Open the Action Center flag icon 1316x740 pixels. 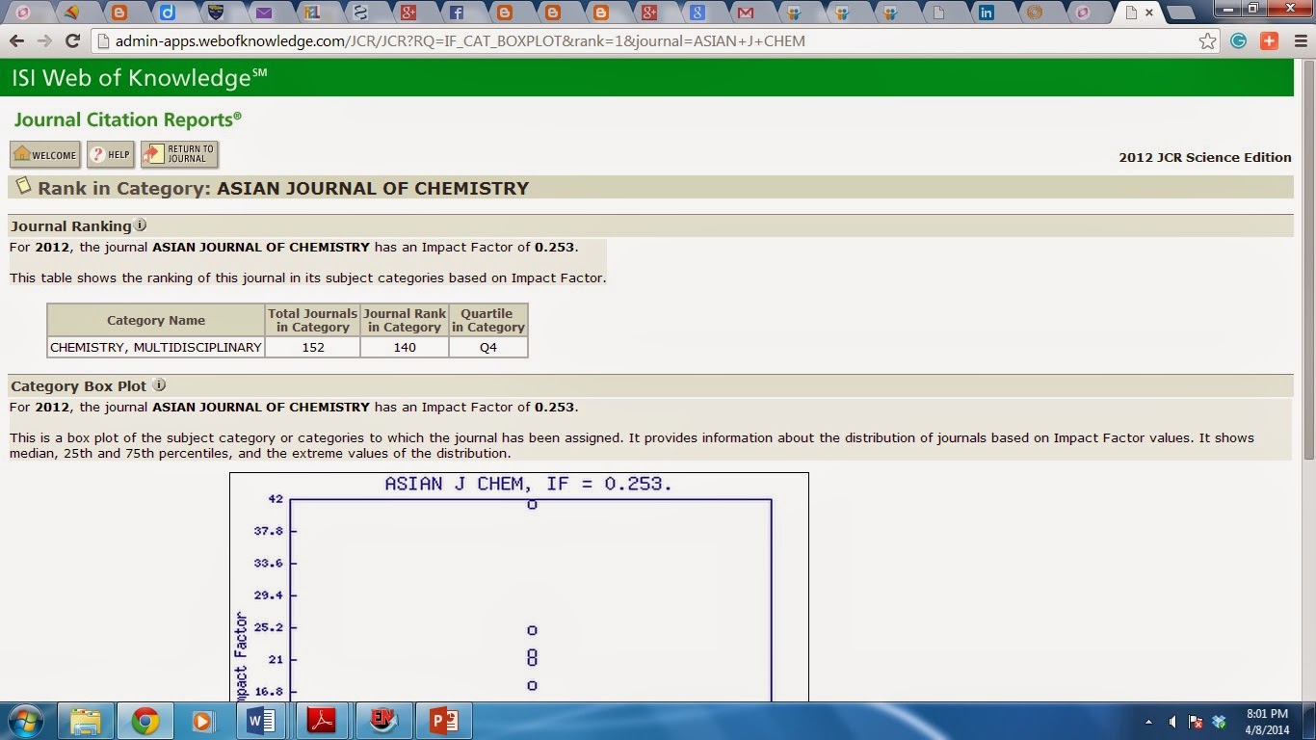point(1196,722)
